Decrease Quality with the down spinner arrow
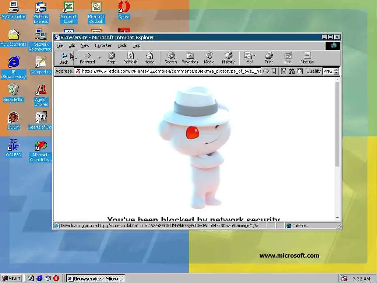 tap(337, 73)
